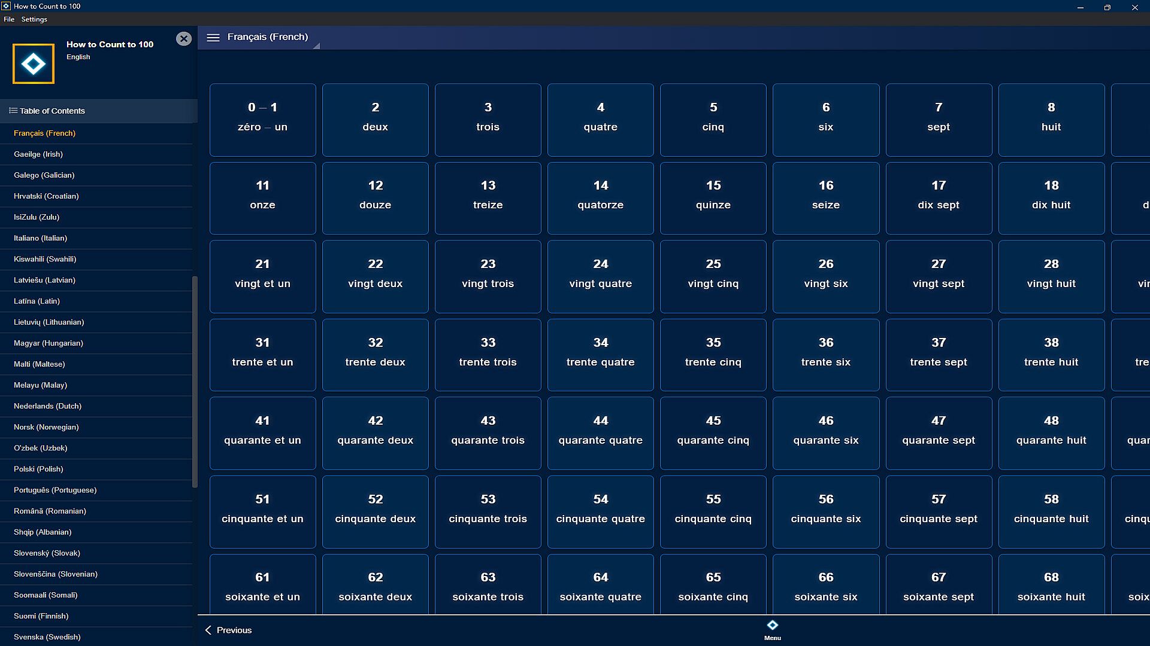This screenshot has height=646, width=1150.
Task: Close the sidebar with the X icon
Action: [184, 39]
